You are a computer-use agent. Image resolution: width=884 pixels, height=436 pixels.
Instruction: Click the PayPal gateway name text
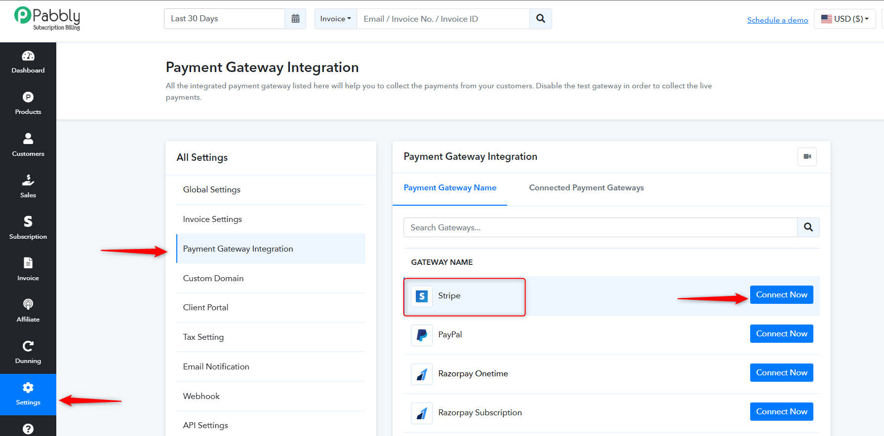pyautogui.click(x=450, y=334)
